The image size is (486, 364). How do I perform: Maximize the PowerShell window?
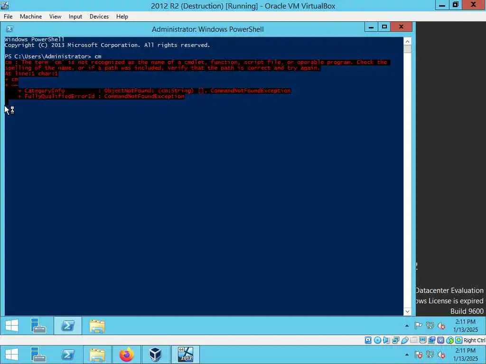[384, 27]
